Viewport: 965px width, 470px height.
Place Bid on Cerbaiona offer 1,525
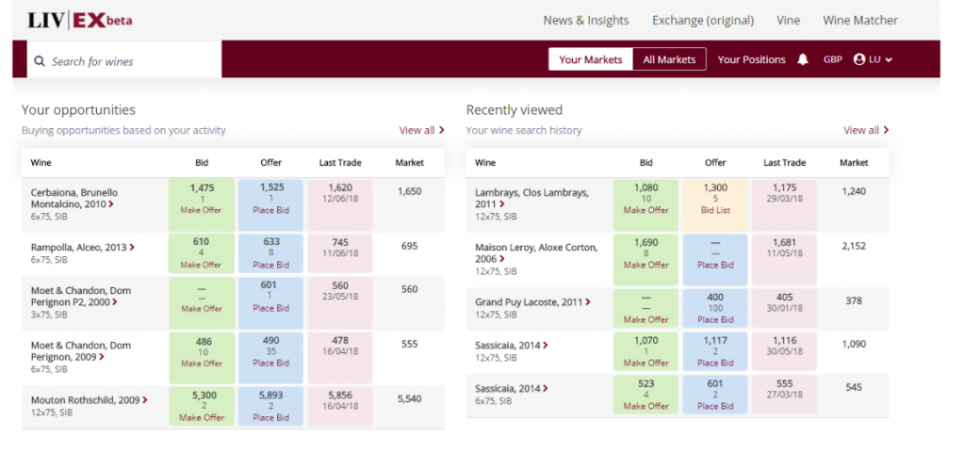[x=271, y=210]
